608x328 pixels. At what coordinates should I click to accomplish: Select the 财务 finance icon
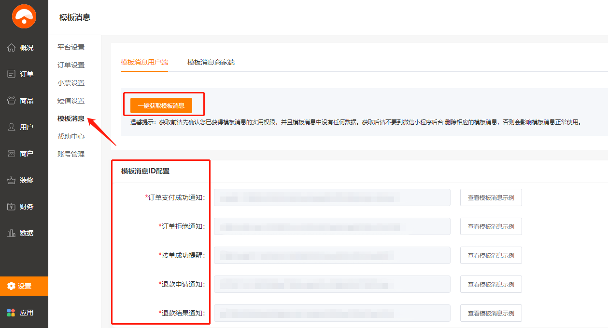click(12, 207)
